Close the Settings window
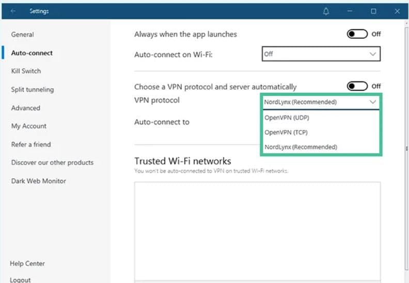This screenshot has width=409, height=283. [x=397, y=11]
